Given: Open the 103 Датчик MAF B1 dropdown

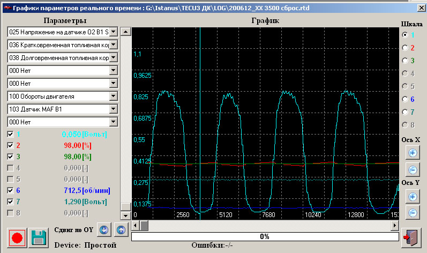Looking at the screenshot, I should tap(113, 109).
